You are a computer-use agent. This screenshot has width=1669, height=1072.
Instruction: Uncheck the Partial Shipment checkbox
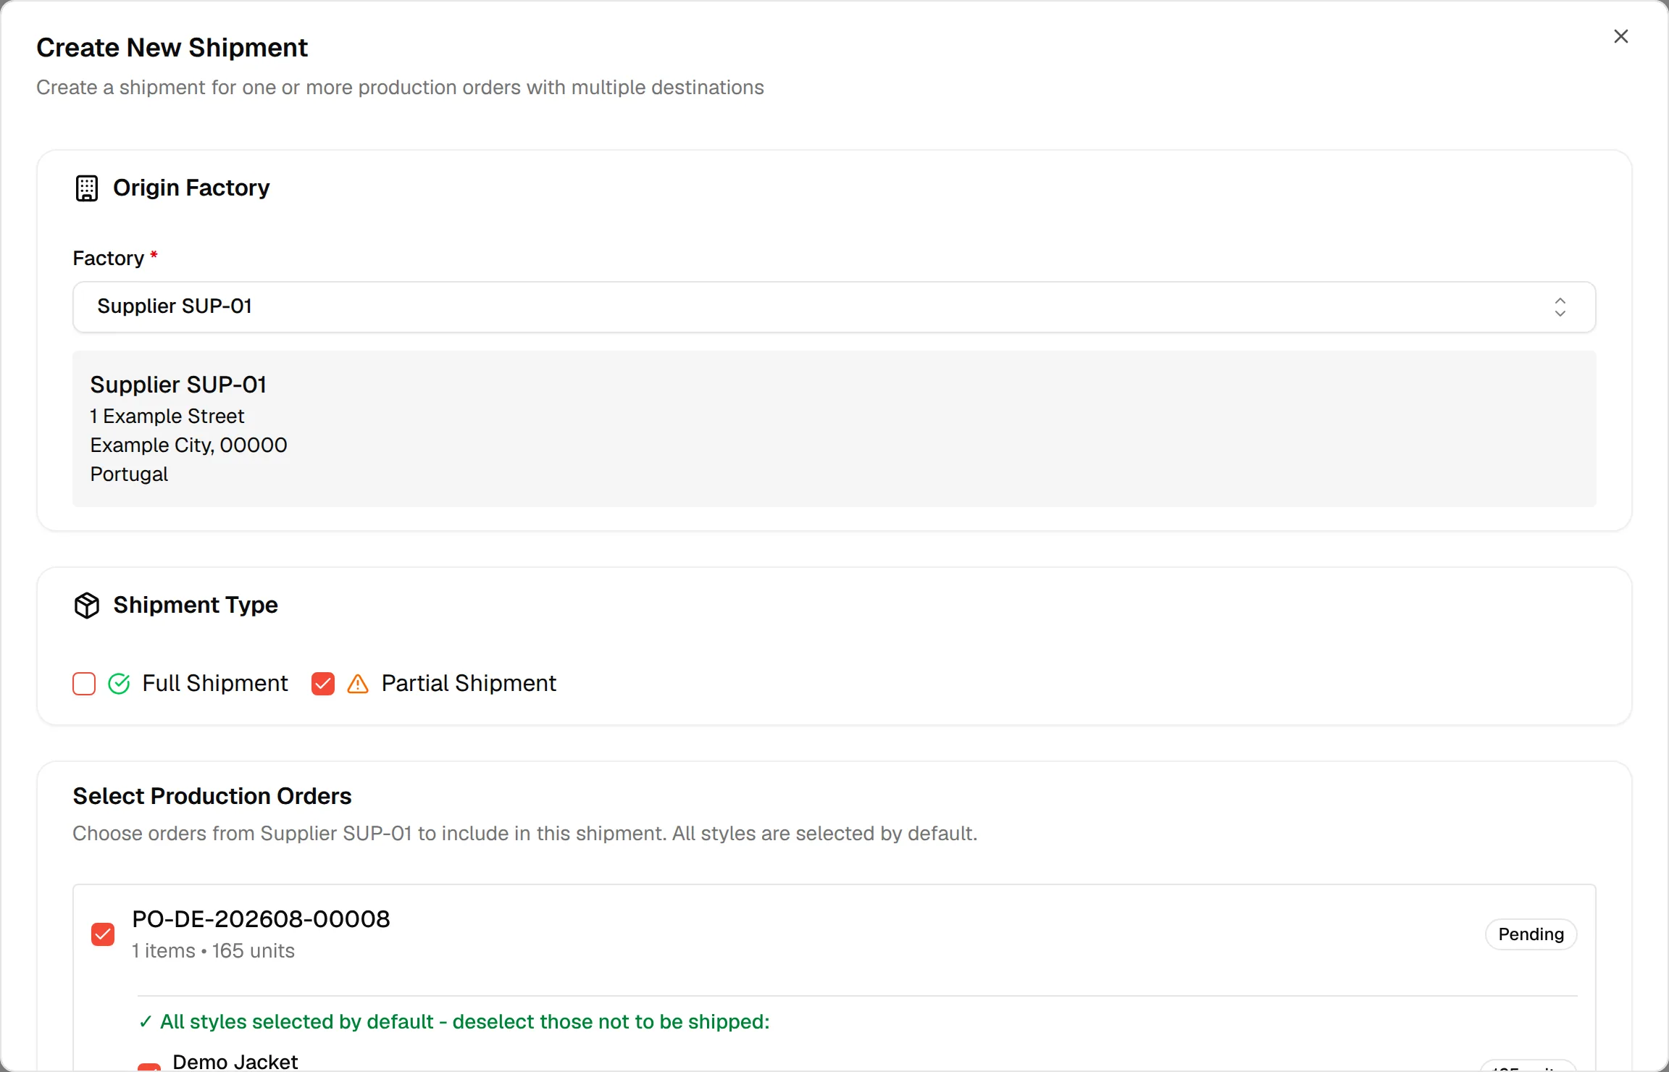point(323,684)
